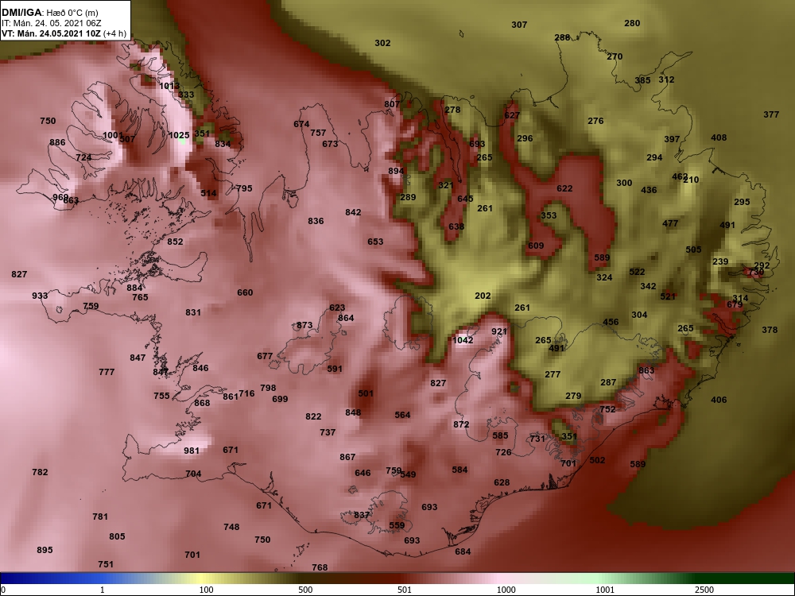Click the map value 981
Screen dimensions: 795x596
(192, 451)
